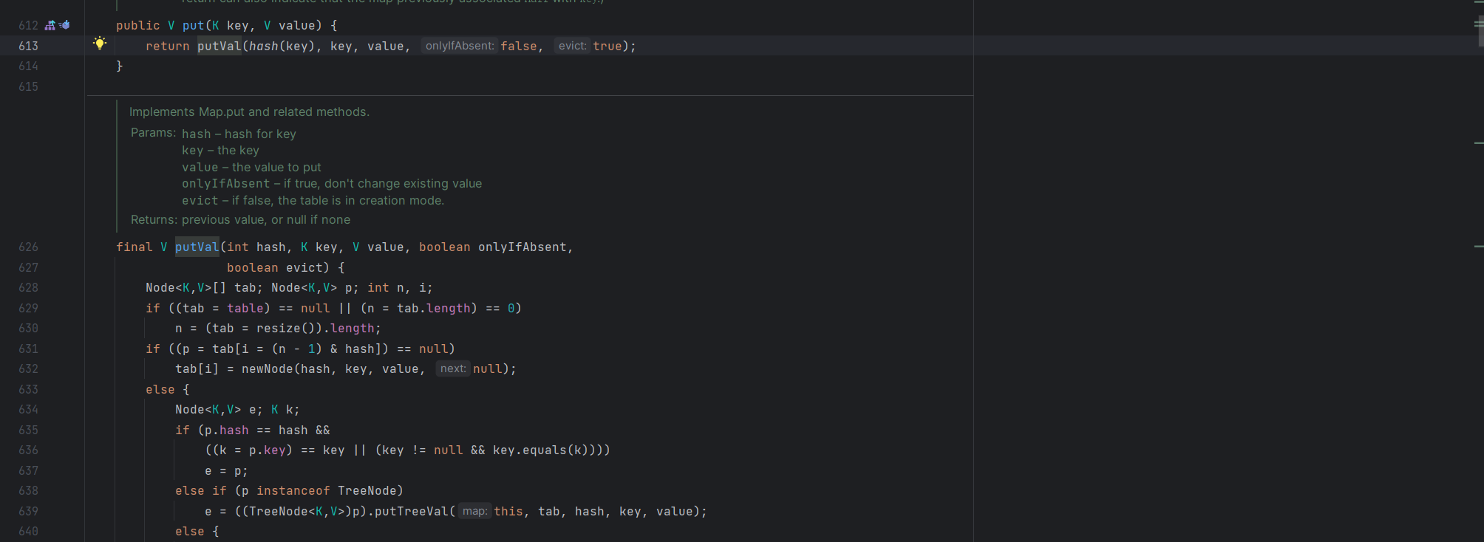Click the highlighted putVal method name on line 626

coord(197,247)
